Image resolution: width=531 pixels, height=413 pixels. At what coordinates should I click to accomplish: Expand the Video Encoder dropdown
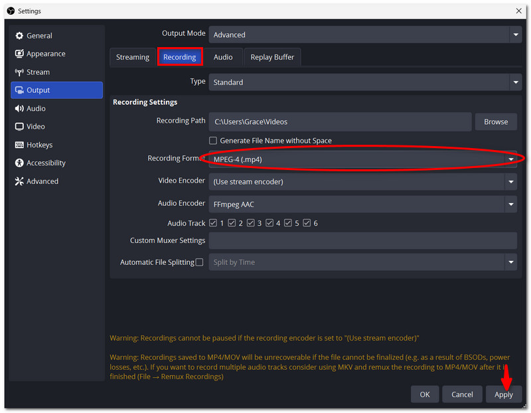[x=362, y=181]
